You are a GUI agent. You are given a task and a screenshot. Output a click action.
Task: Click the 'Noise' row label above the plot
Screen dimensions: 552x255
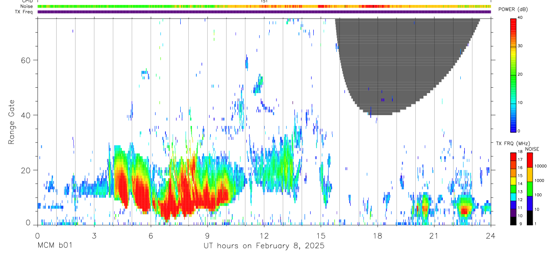(27, 7)
